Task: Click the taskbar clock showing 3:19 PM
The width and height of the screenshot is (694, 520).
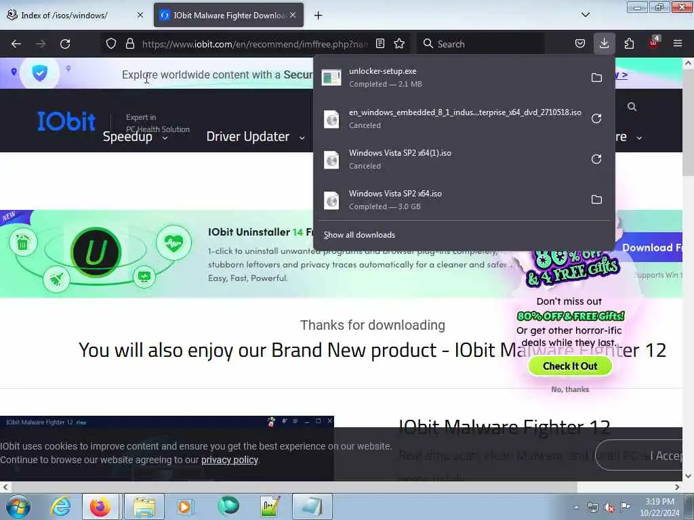Action: point(659,507)
